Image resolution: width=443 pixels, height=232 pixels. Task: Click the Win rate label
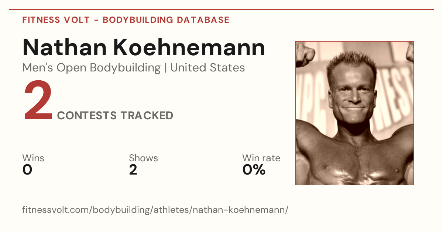coord(261,158)
